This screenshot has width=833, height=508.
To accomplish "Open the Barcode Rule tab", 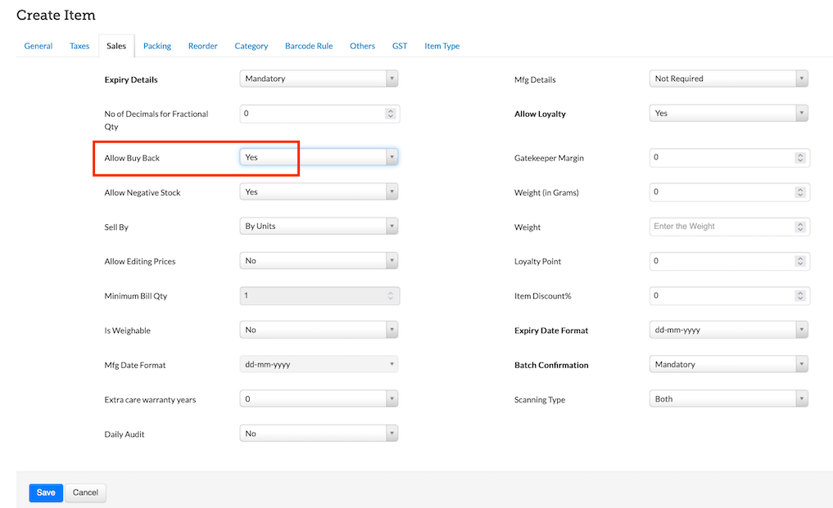I will coord(309,47).
